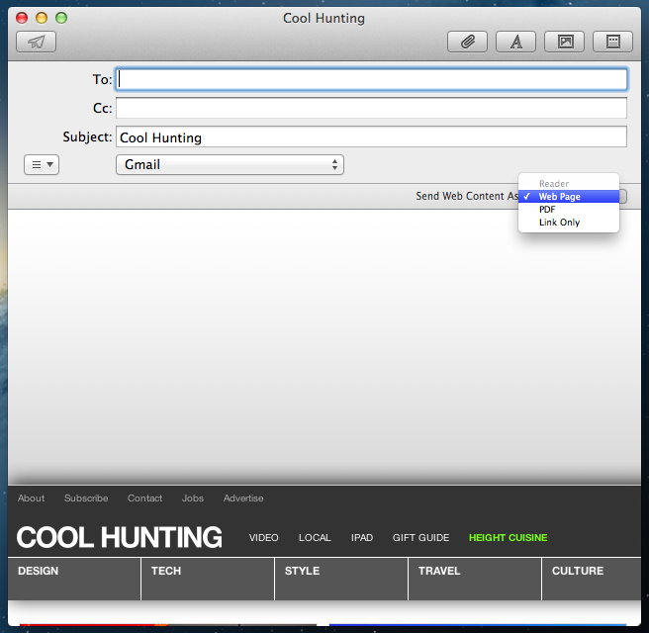Image resolution: width=649 pixels, height=633 pixels.
Task: Select the TRAVEL category tab
Action: pos(475,579)
